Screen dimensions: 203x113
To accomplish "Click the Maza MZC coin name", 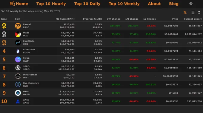I will [26, 34].
